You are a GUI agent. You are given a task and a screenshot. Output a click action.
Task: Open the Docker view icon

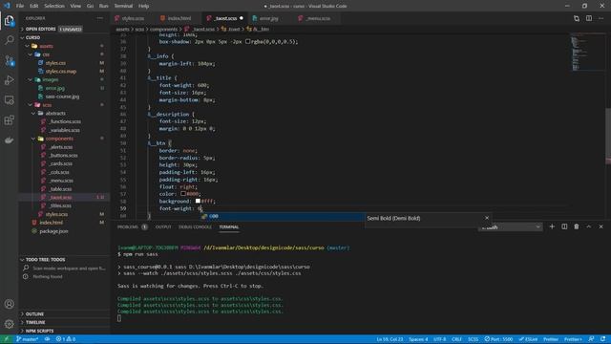pyautogui.click(x=9, y=140)
